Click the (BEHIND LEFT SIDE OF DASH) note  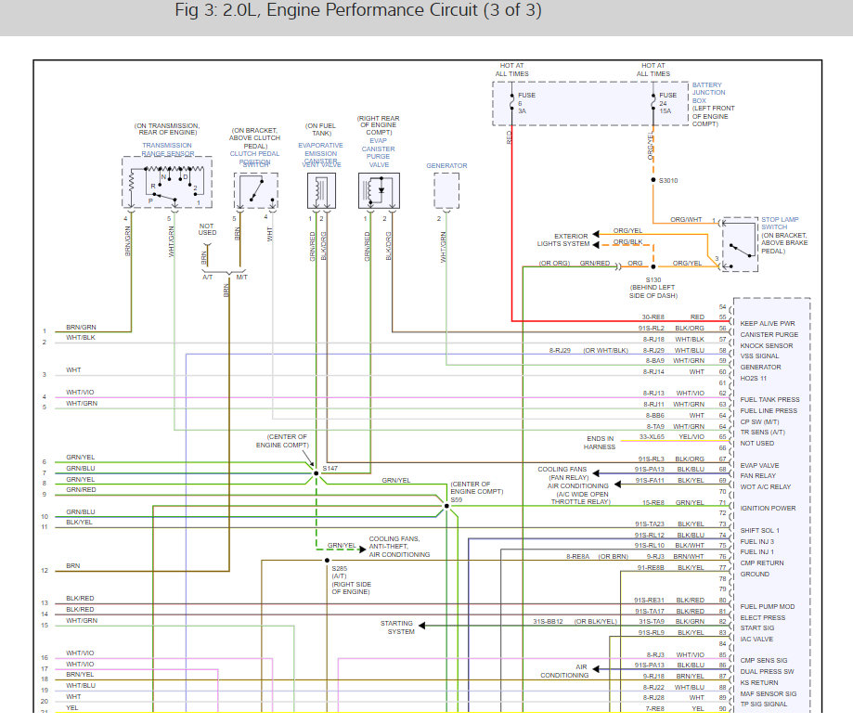pos(653,291)
